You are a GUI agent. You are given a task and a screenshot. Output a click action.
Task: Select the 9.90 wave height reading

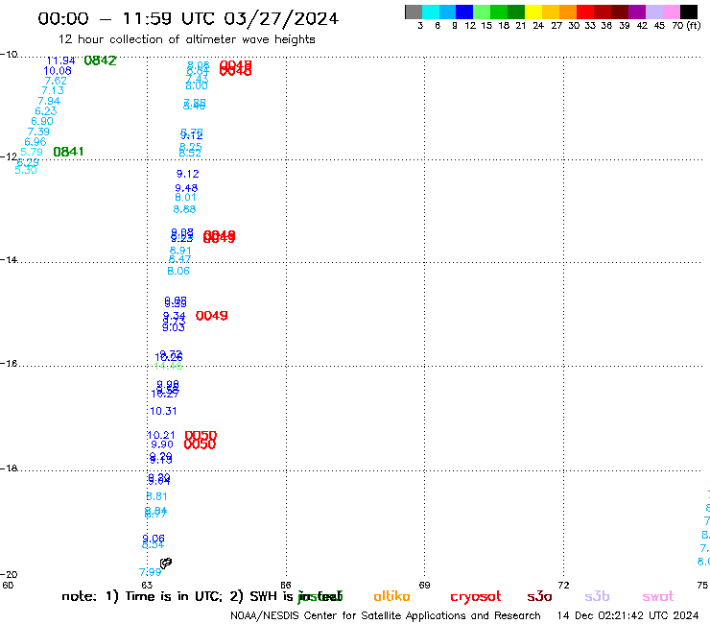pyautogui.click(x=161, y=444)
